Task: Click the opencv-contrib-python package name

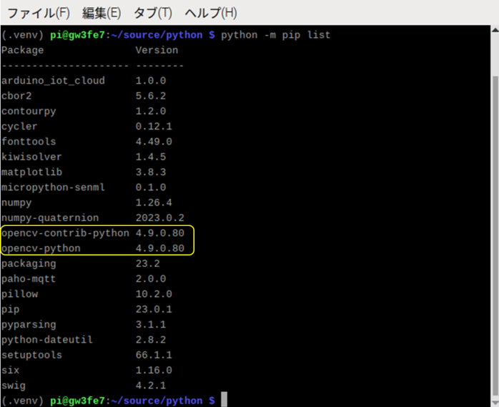Action: pyautogui.click(x=65, y=233)
